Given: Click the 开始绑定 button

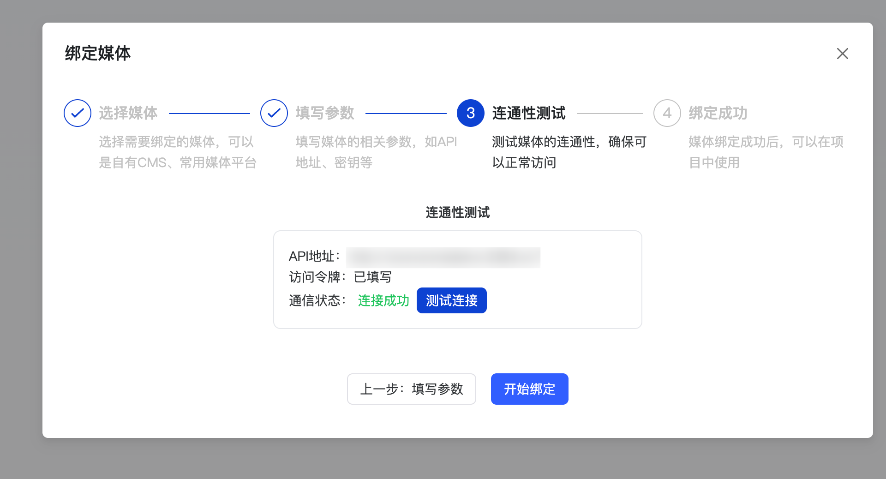Looking at the screenshot, I should (529, 389).
